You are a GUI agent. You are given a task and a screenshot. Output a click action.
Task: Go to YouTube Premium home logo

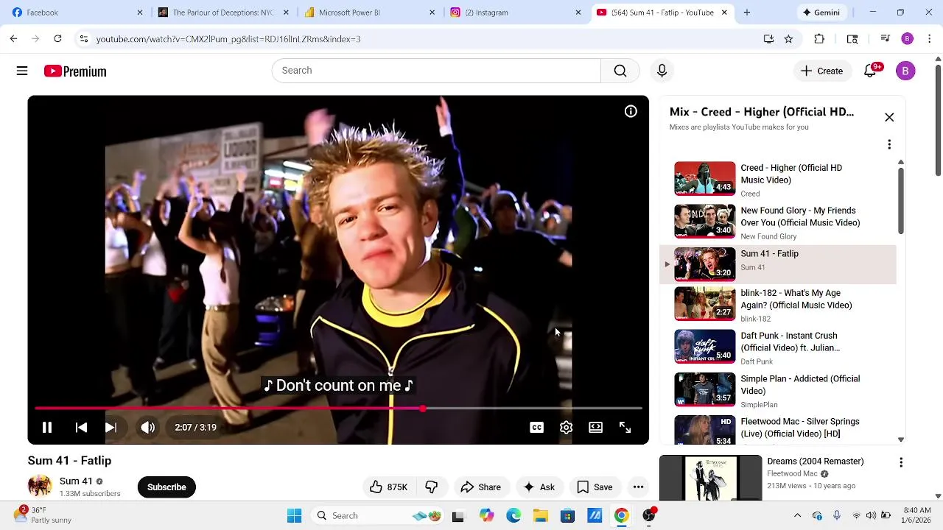[x=75, y=71]
